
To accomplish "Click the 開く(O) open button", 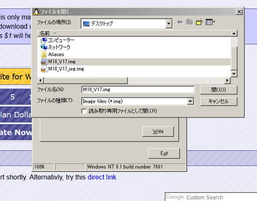I will (x=219, y=90).
